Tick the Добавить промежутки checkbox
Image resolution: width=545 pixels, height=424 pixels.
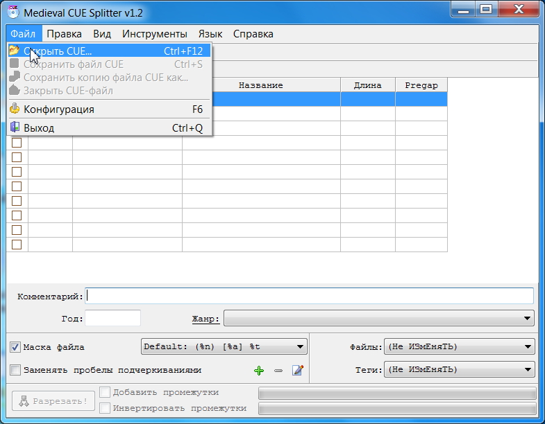105,392
